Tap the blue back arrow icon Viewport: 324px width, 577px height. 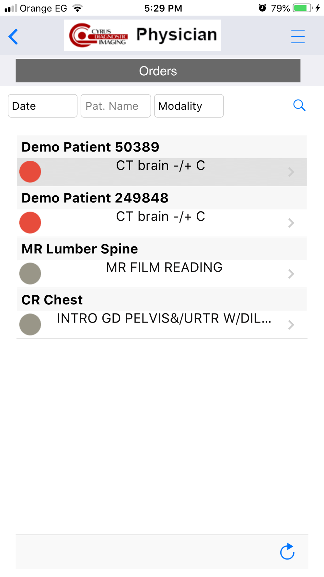pos(13,36)
